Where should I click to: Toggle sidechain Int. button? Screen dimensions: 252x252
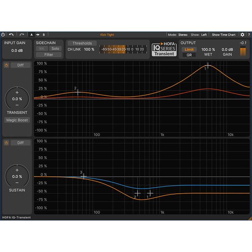pos(42,49)
